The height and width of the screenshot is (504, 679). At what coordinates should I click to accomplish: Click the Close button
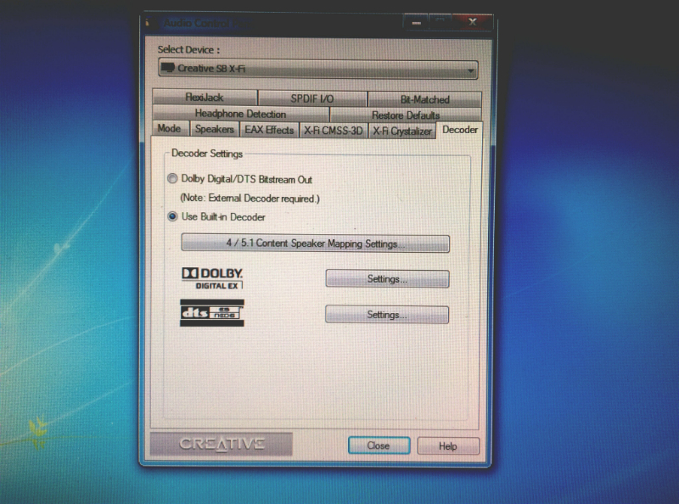[379, 445]
